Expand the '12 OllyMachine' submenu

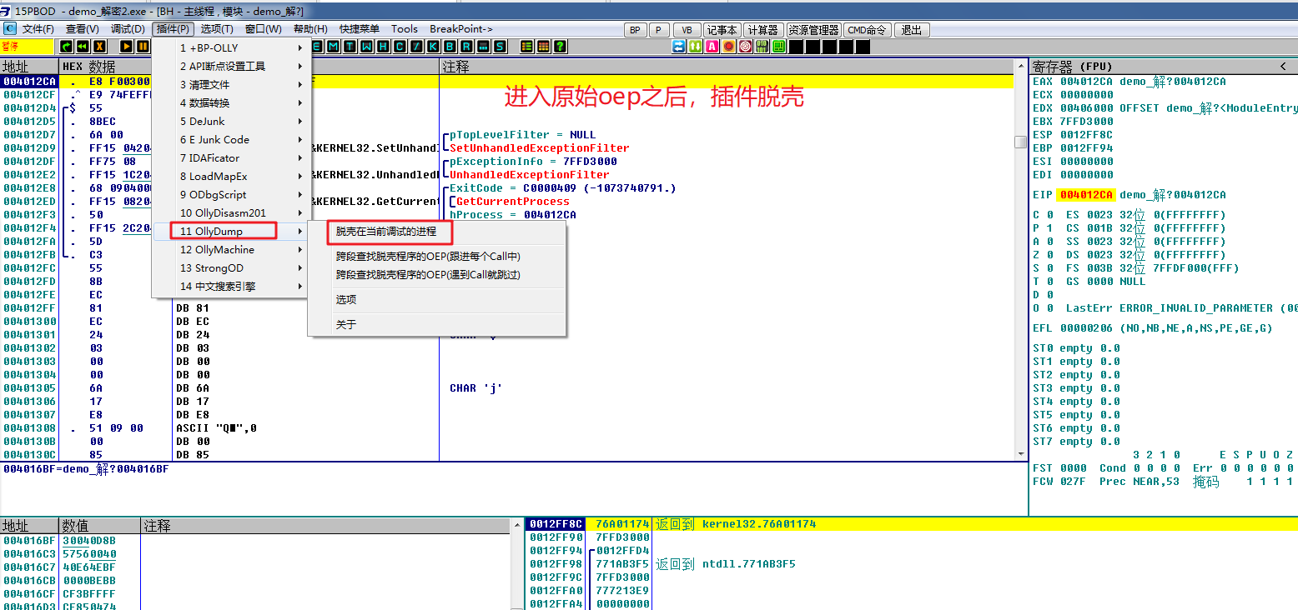coord(232,249)
